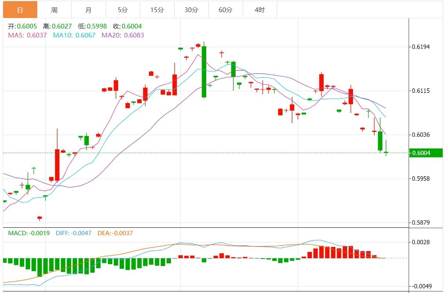Switch to the 4时 four-hour tab
Viewport: 447px width, 293px height.
click(260, 10)
